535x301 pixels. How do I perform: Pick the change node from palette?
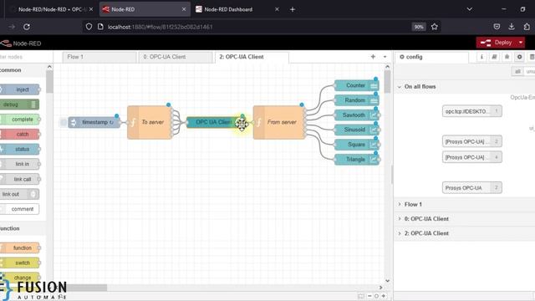(x=20, y=278)
